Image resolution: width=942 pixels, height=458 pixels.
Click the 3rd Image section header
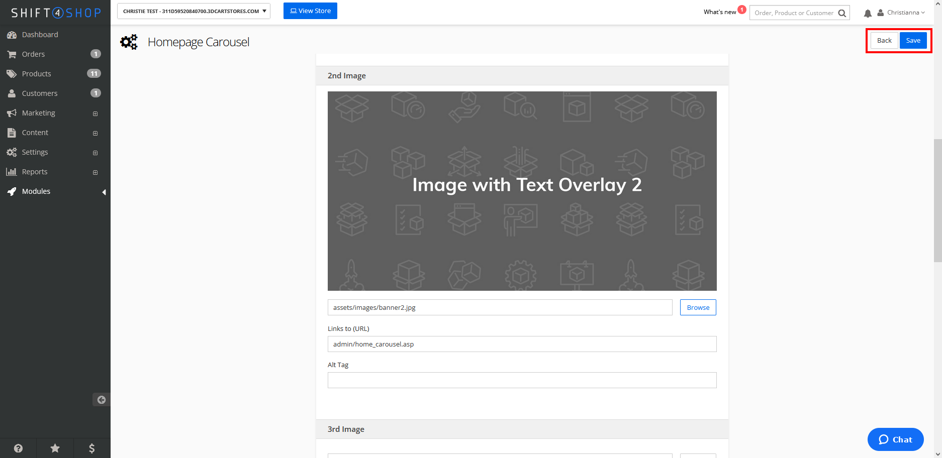point(522,429)
